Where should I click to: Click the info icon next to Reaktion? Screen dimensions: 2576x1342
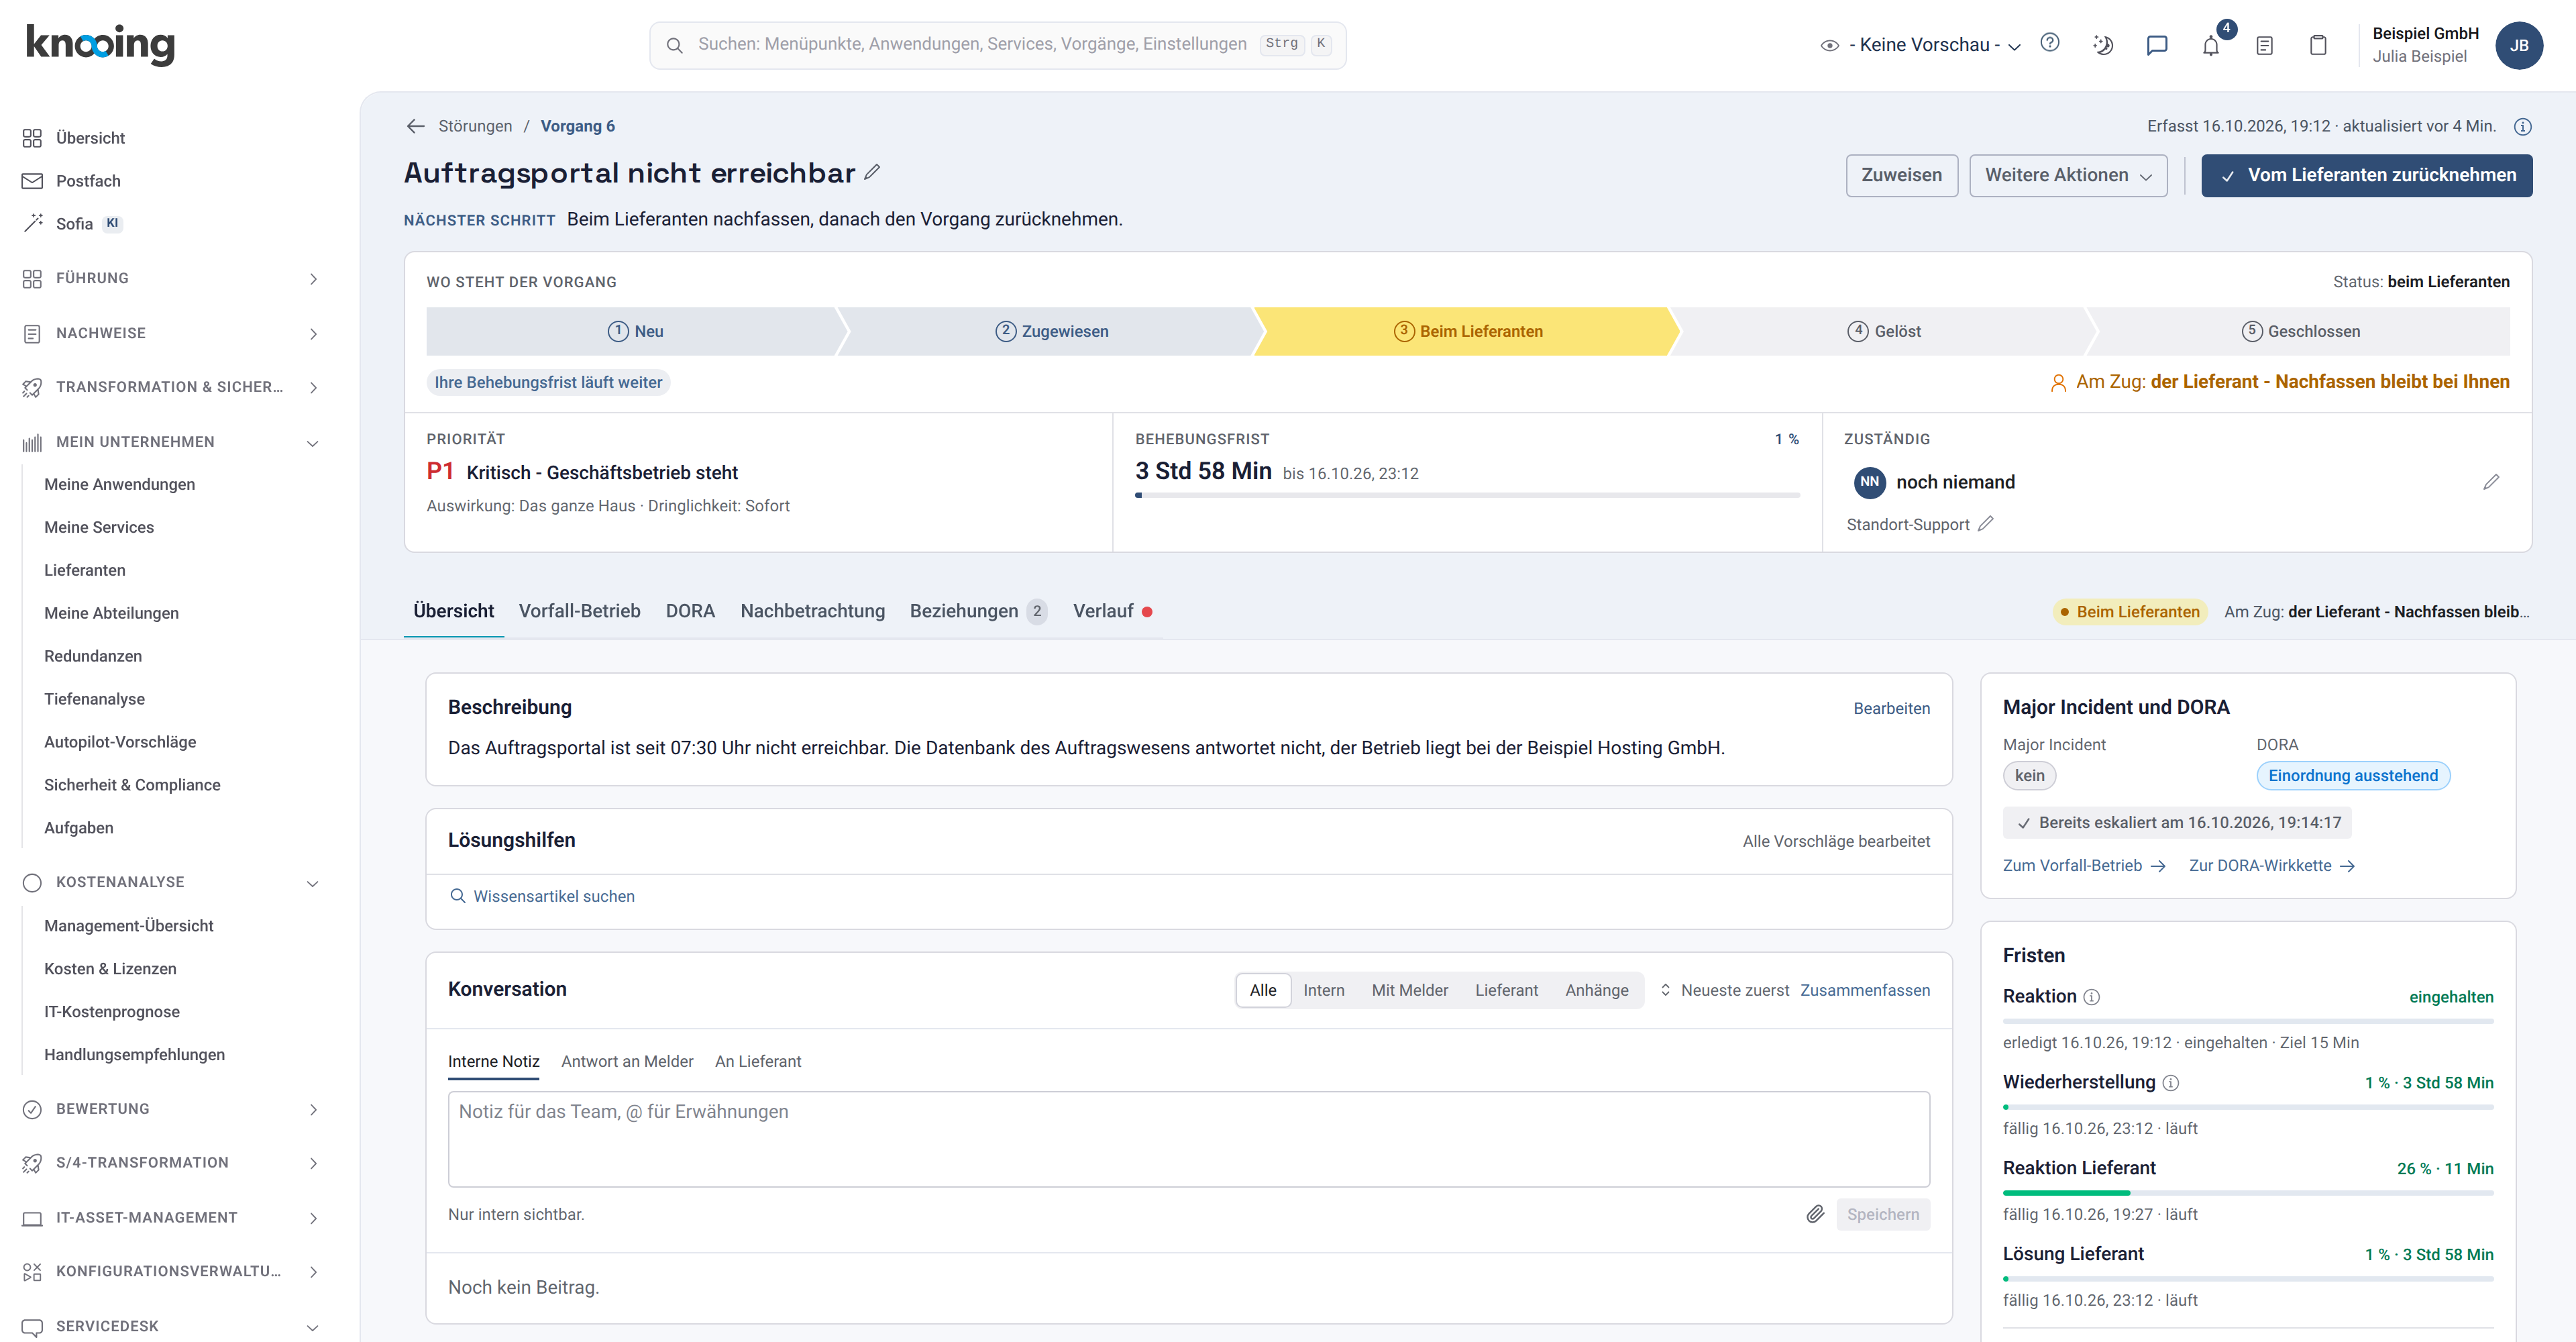pyautogui.click(x=2091, y=997)
